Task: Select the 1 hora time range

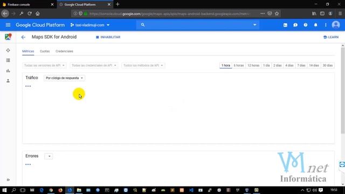Action: 226,66
